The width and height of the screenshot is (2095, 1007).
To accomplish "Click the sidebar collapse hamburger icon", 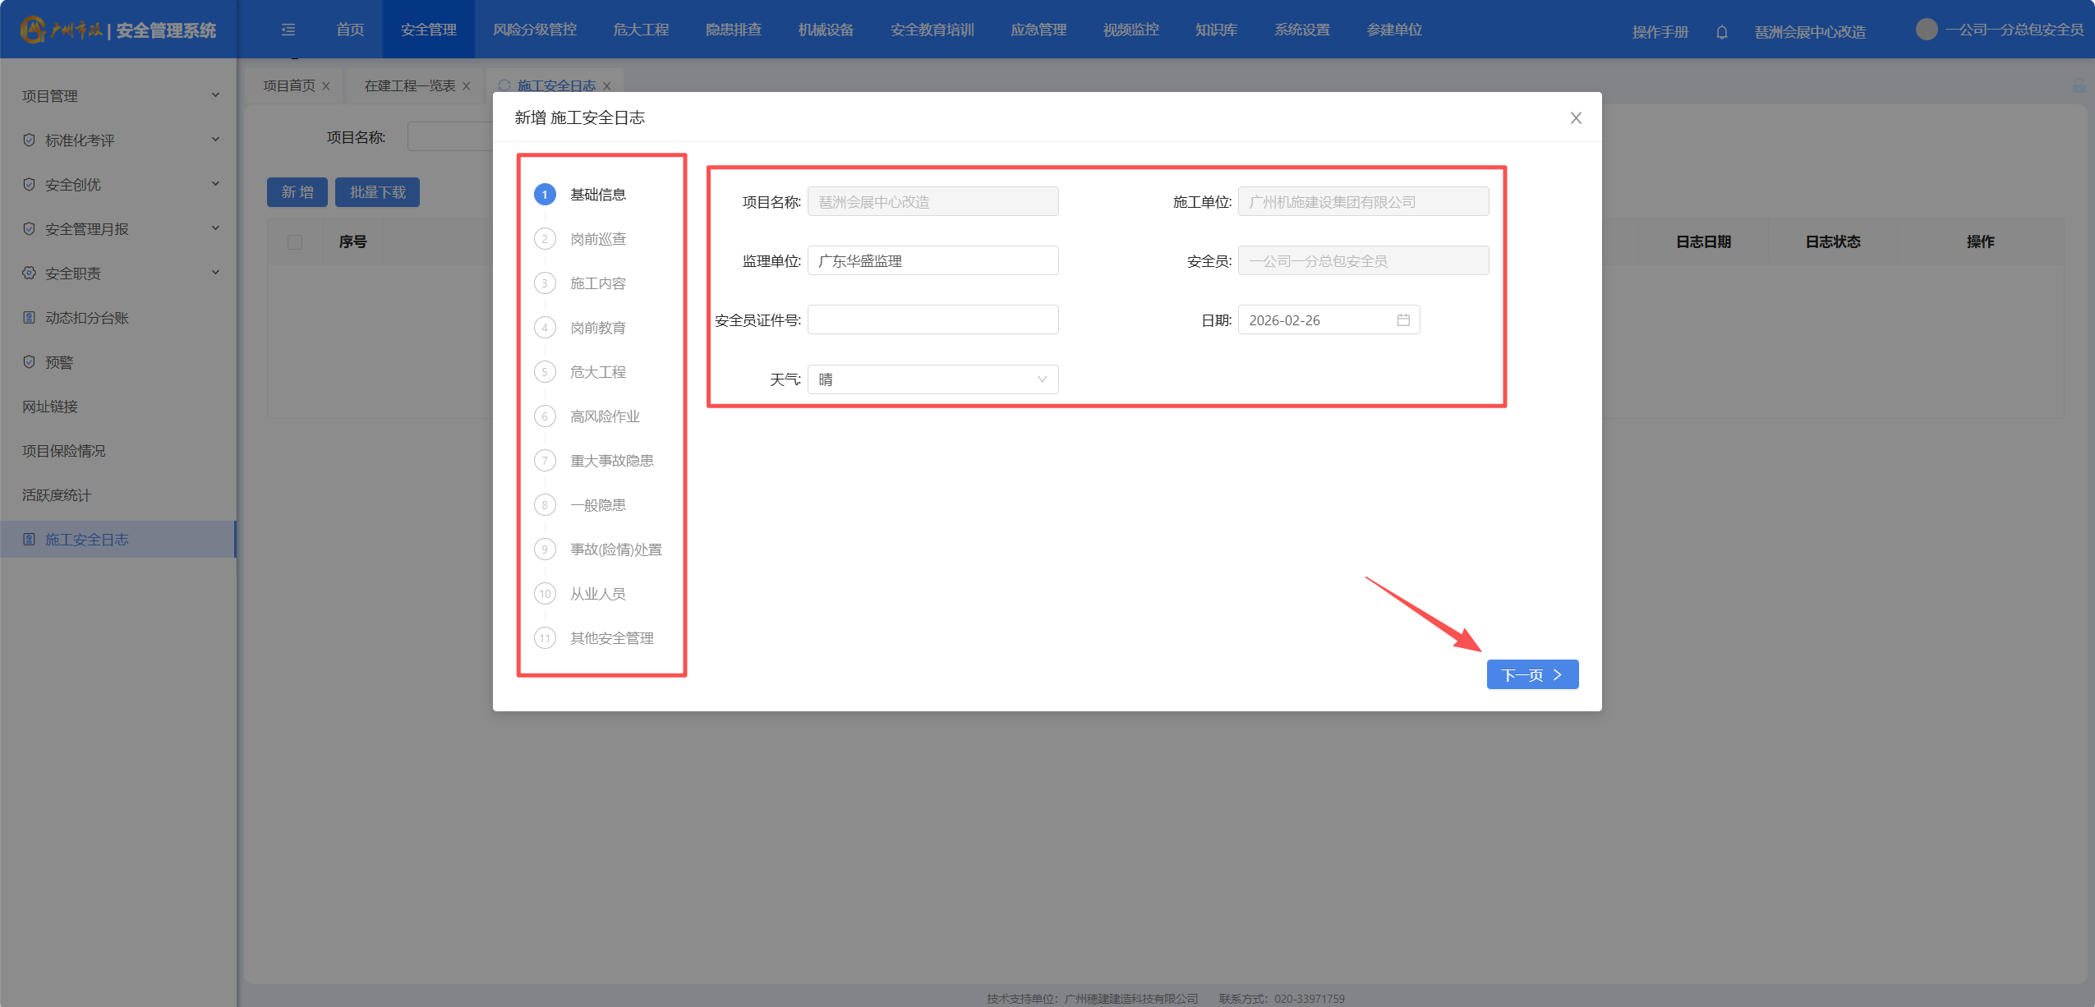I will [288, 30].
